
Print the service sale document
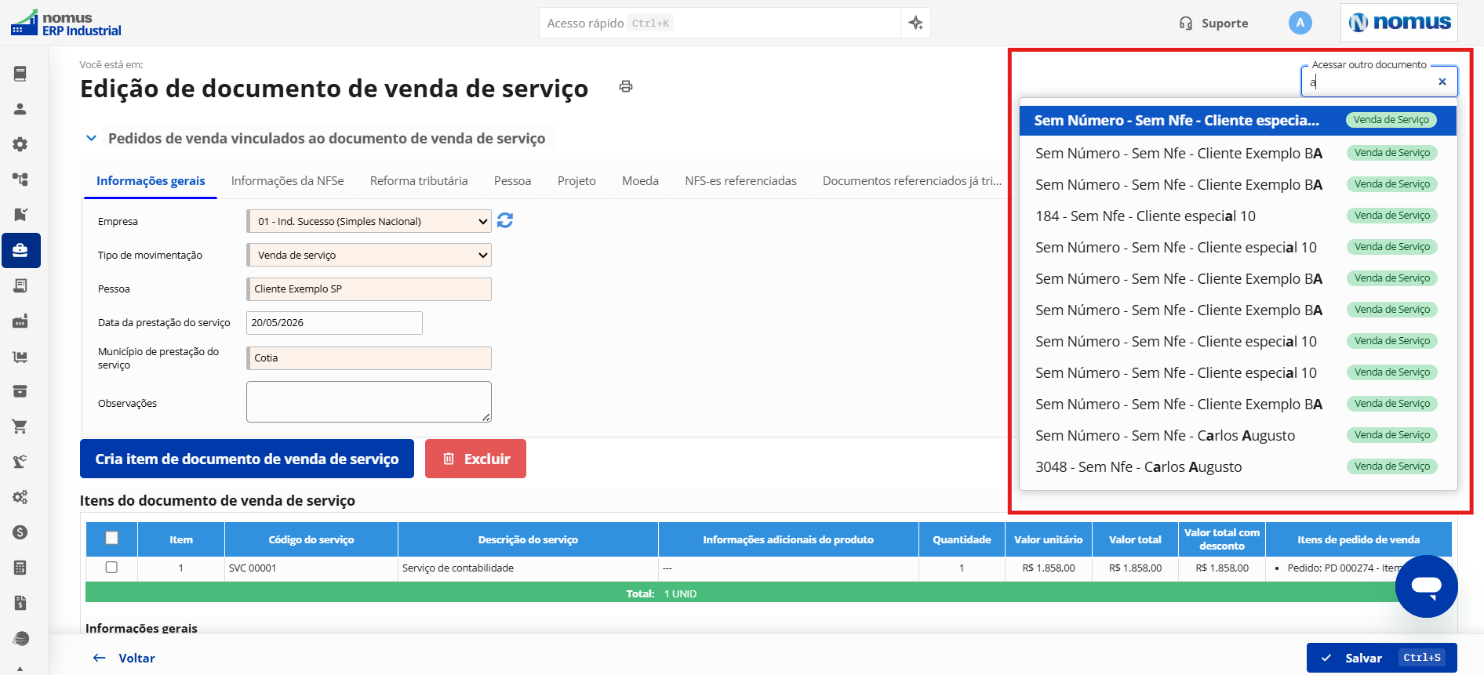tap(626, 86)
